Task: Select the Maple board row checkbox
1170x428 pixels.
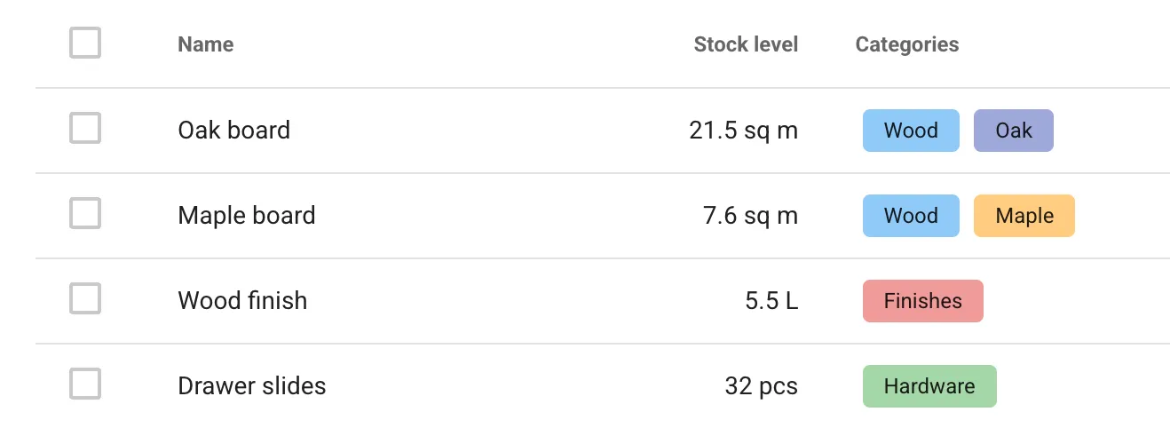Action: pos(85,213)
